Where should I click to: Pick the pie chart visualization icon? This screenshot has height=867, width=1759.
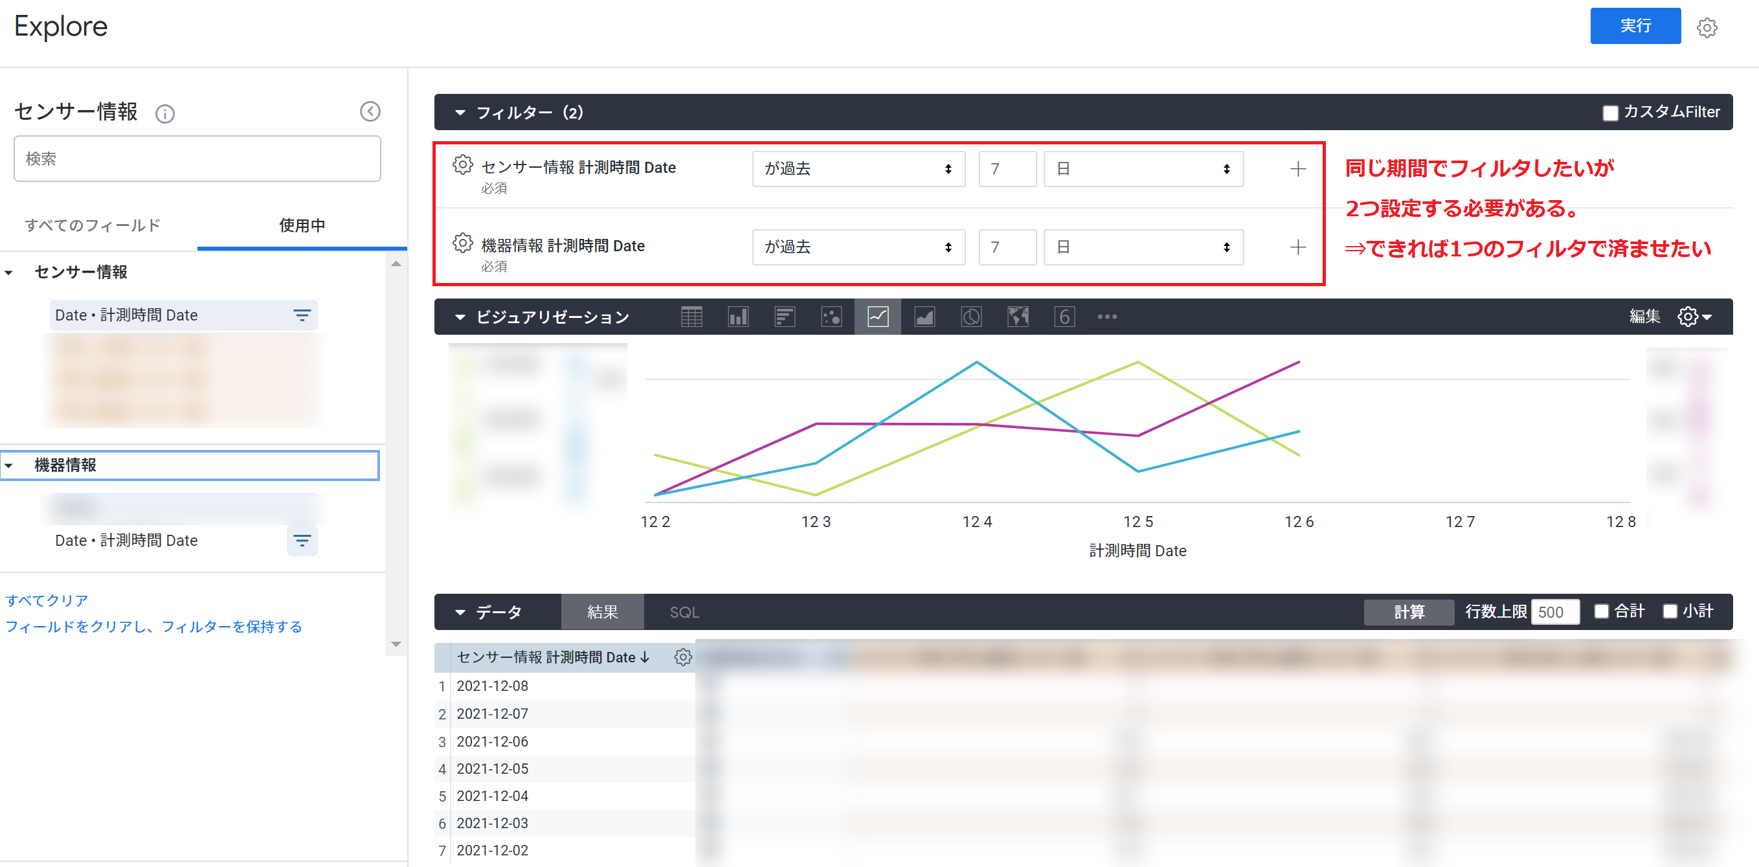(x=971, y=317)
